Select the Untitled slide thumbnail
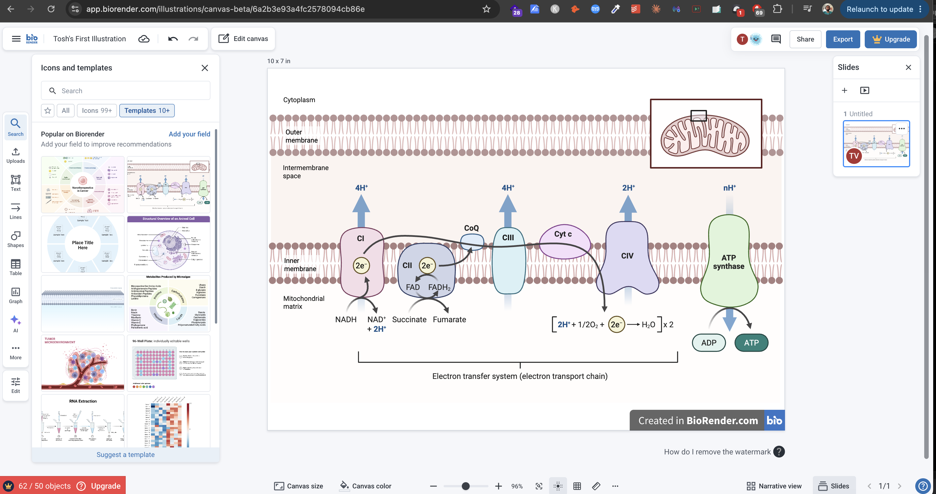This screenshot has height=494, width=936. [876, 144]
